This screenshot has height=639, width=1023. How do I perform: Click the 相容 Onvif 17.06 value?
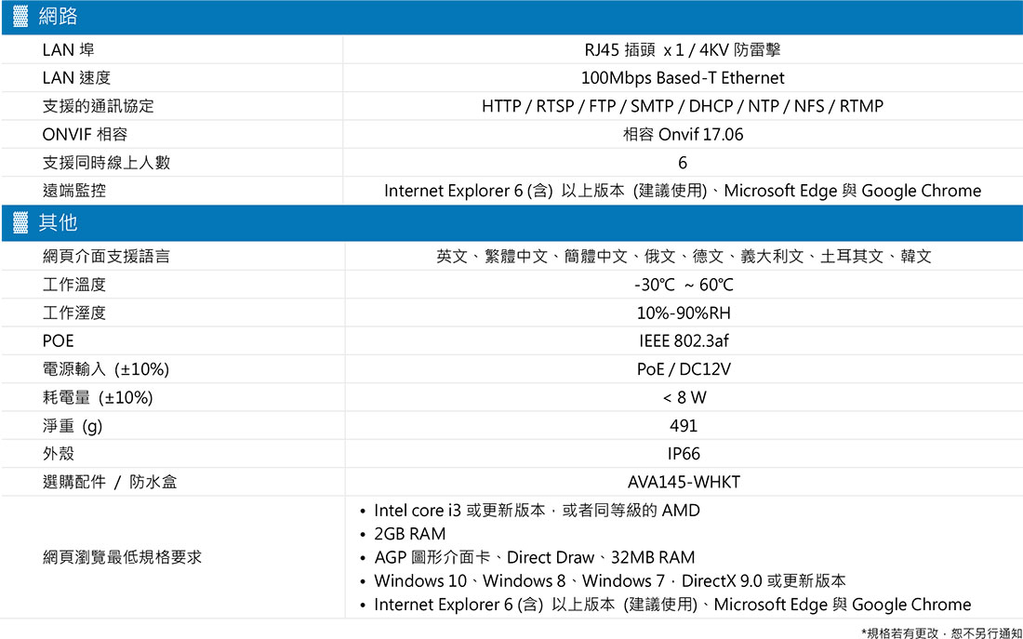click(x=683, y=135)
